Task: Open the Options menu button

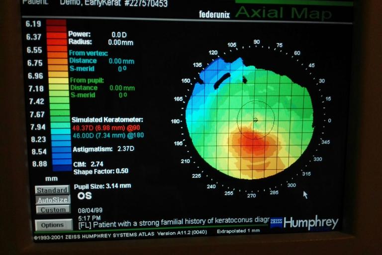Action: click(53, 225)
